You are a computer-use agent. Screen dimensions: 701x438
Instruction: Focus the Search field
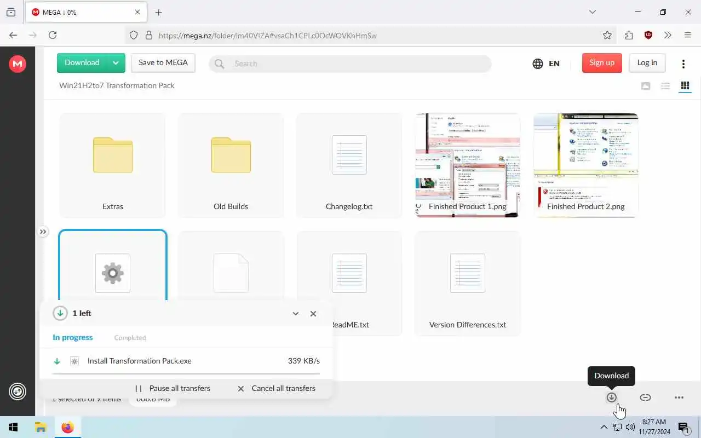pos(350,64)
